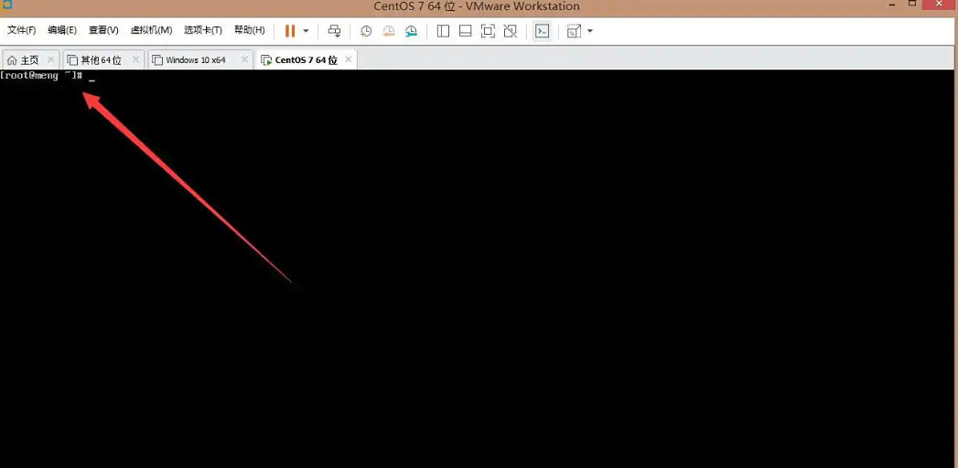The height and width of the screenshot is (468, 958).
Task: Open the 虚拟机(M) menu
Action: pos(151,30)
